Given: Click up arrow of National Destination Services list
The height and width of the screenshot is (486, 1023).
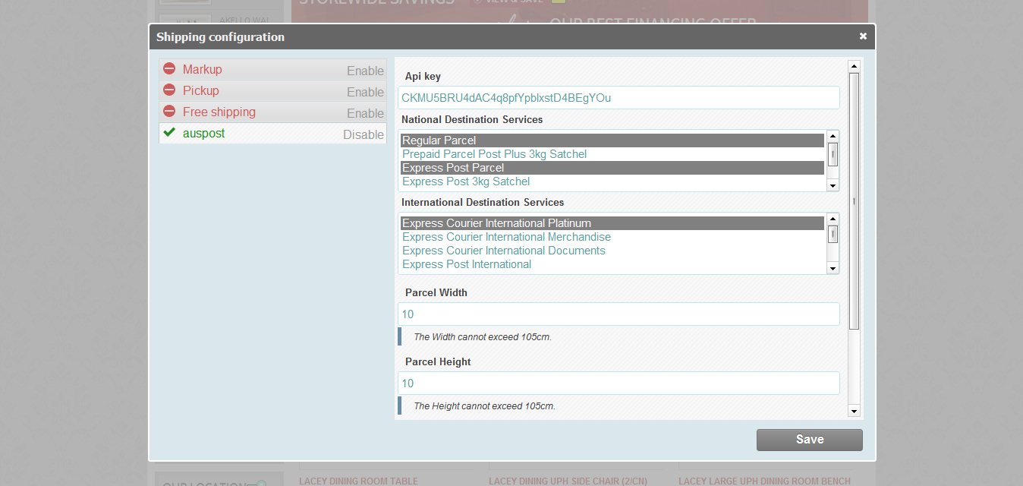Looking at the screenshot, I should point(833,136).
